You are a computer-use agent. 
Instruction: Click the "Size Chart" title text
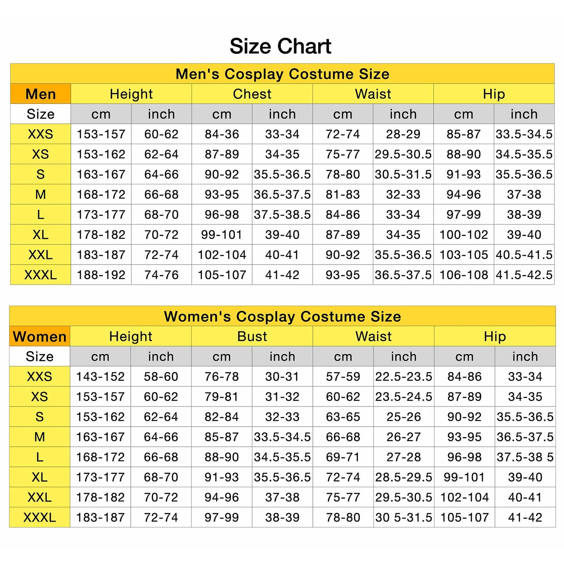coord(280,46)
